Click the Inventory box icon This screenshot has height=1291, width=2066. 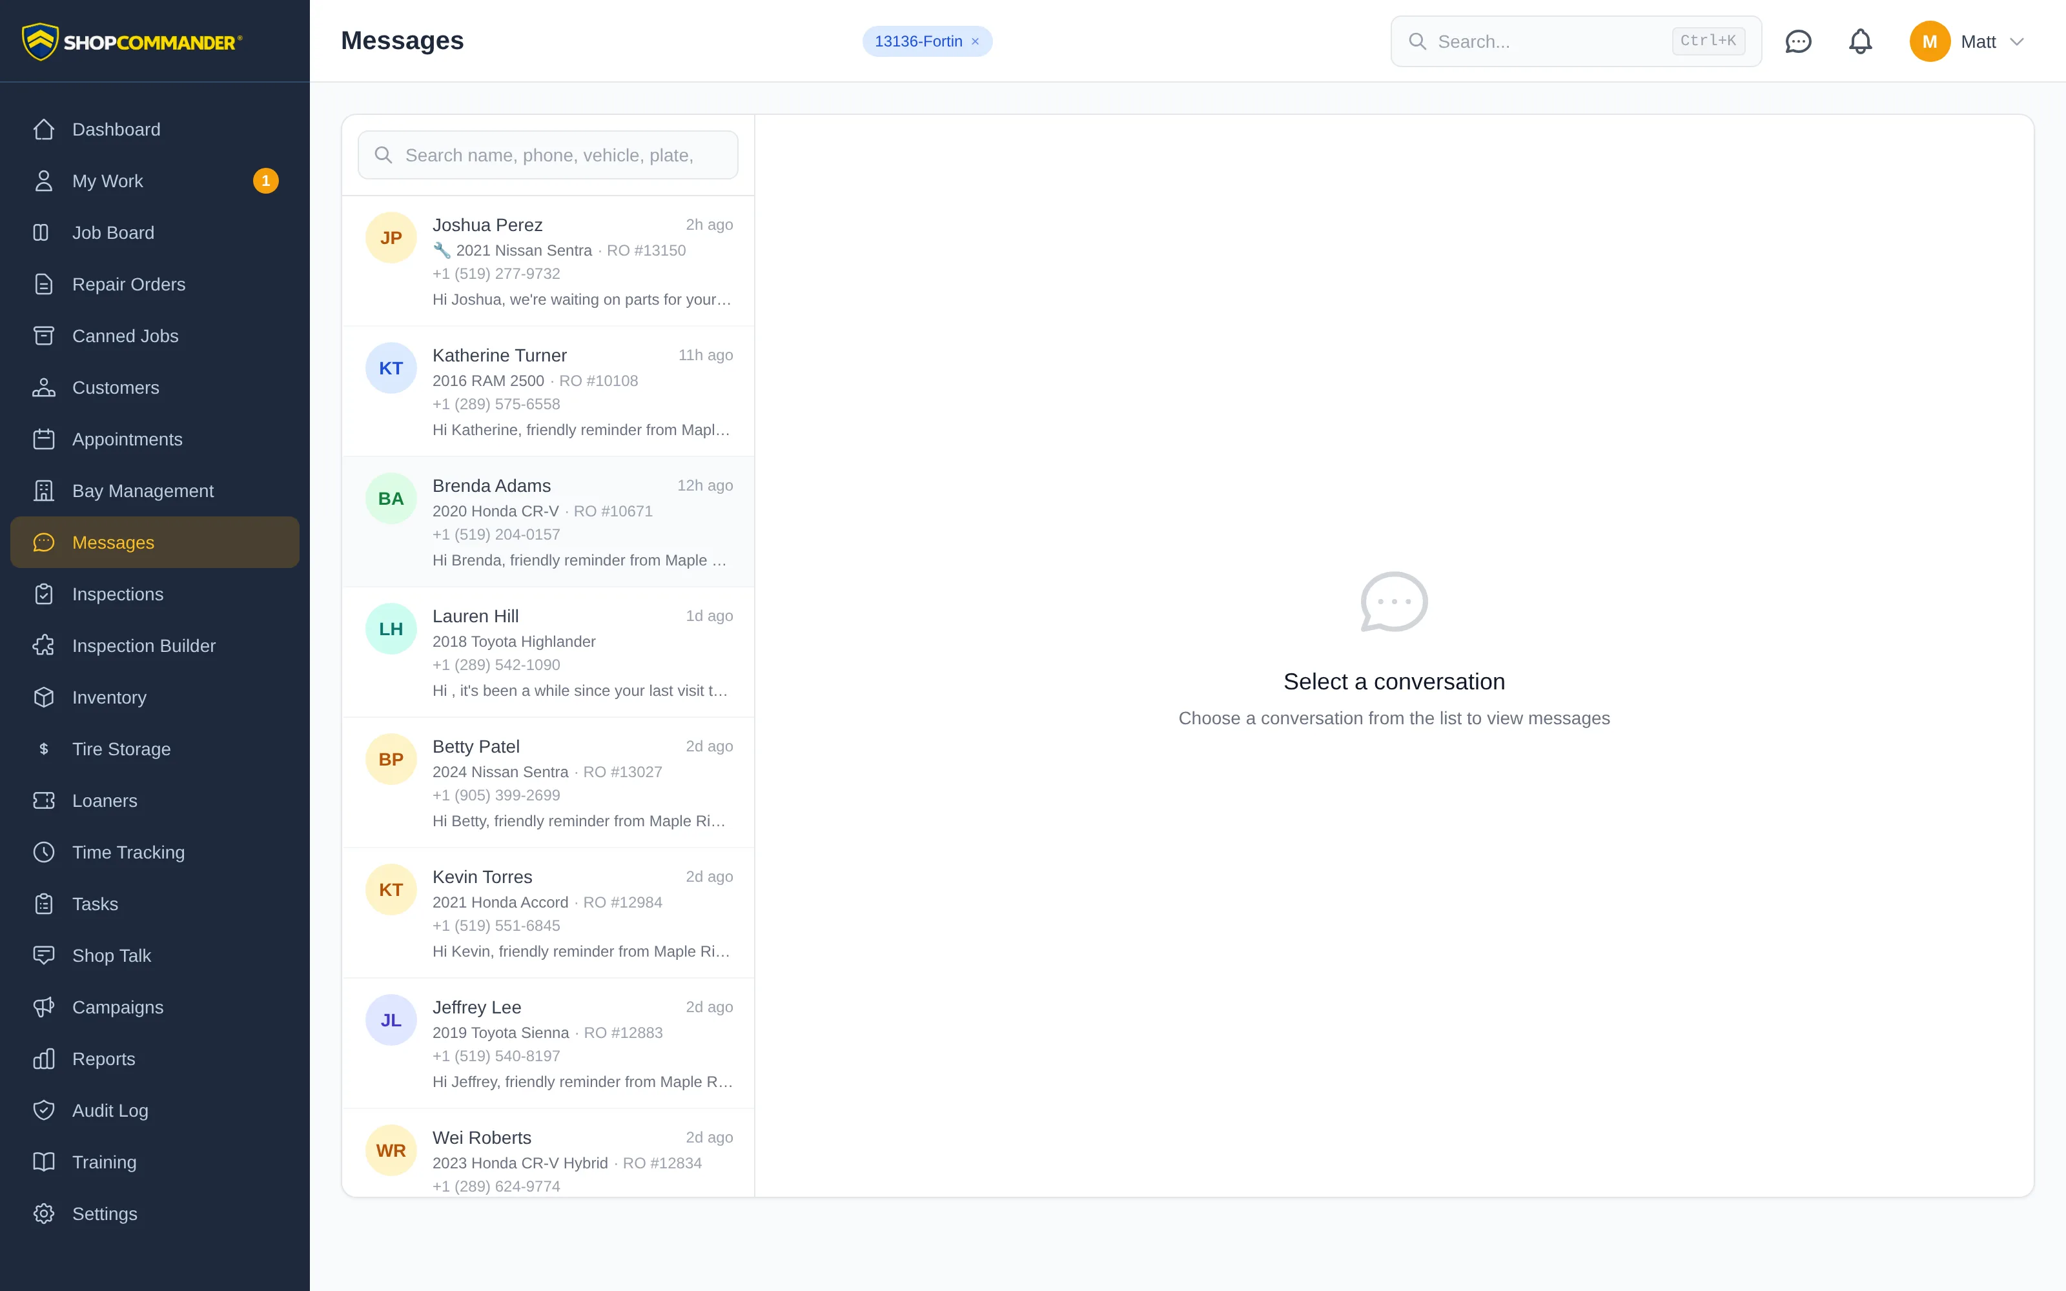43,698
